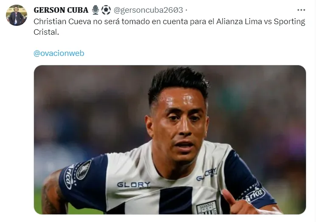The image size is (317, 222).
Task: Click the microphone emoji beside the name
Action: coord(95,10)
